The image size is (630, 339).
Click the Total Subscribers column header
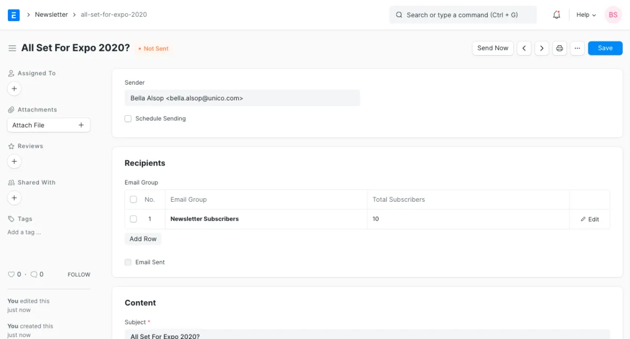[x=399, y=200]
